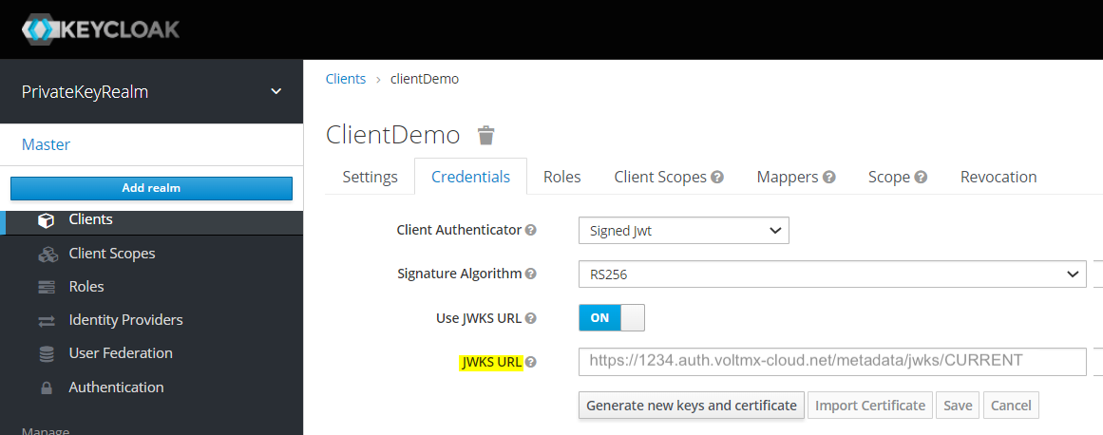This screenshot has height=435, width=1103.
Task: Click the User Federation database icon
Action: [x=47, y=354]
